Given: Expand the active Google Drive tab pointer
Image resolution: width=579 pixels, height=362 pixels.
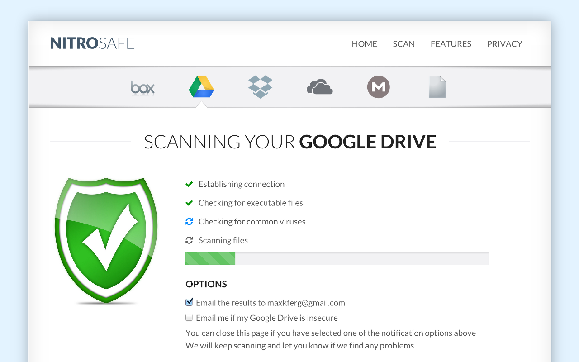Looking at the screenshot, I should point(201,105).
